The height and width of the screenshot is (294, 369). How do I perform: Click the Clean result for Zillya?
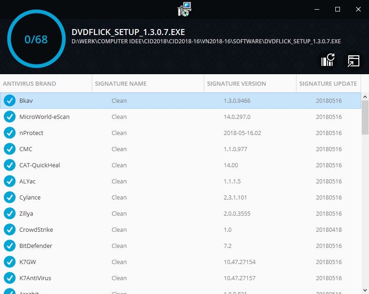pyautogui.click(x=119, y=213)
